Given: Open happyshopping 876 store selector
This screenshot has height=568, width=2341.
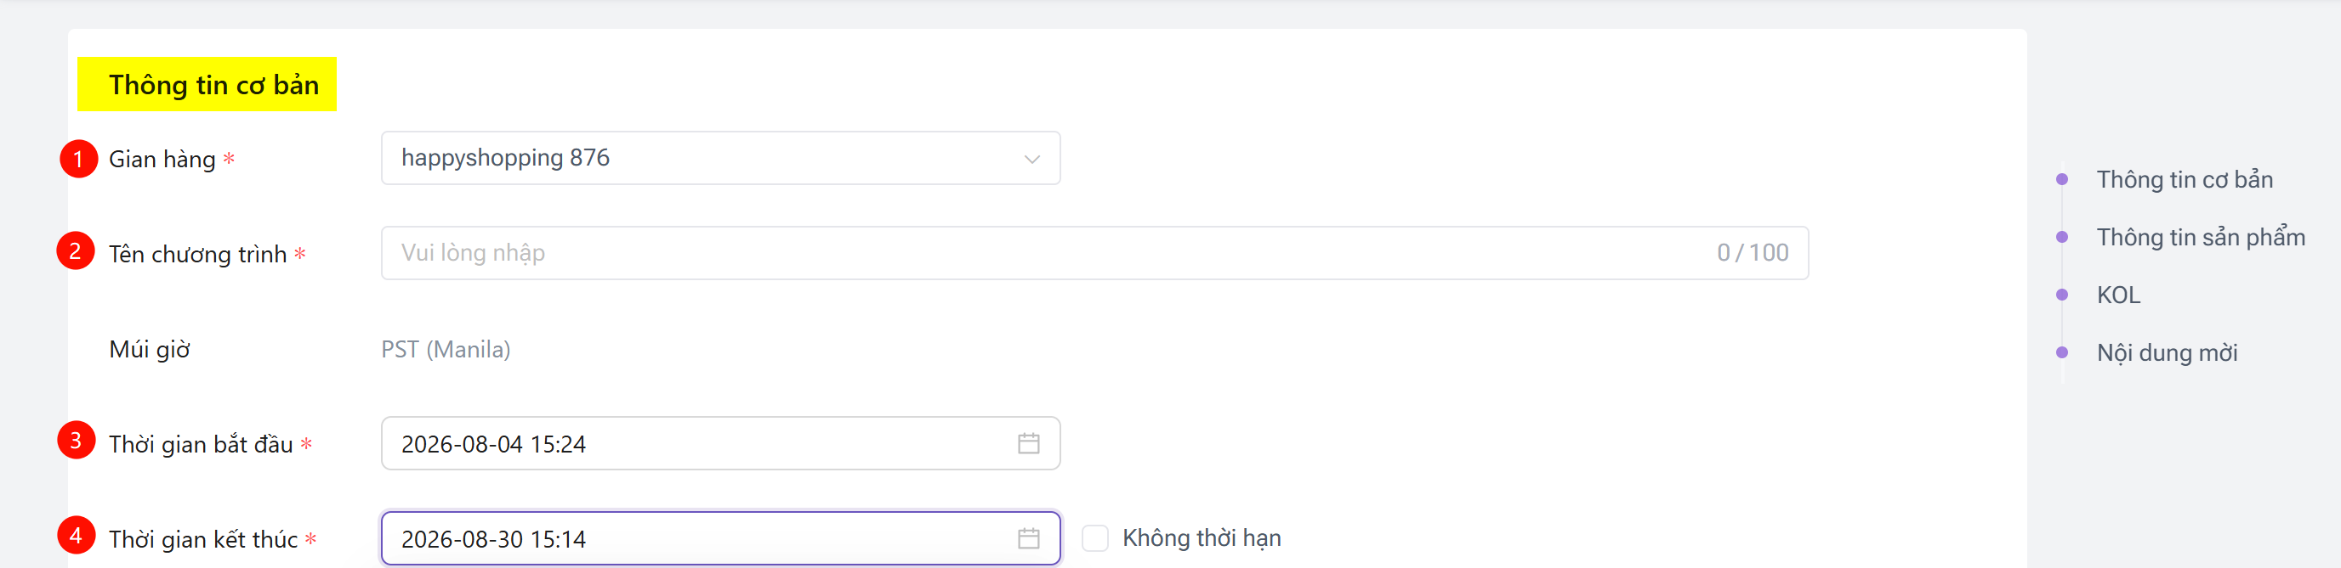Looking at the screenshot, I should (x=720, y=158).
